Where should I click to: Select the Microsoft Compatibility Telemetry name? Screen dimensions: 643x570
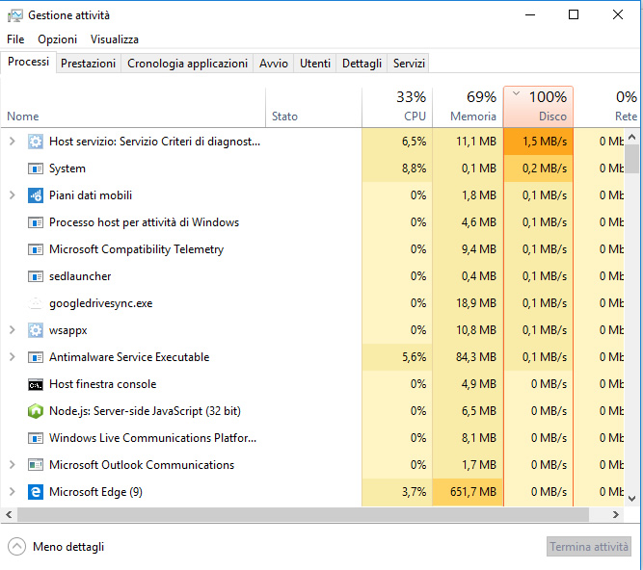coord(137,249)
